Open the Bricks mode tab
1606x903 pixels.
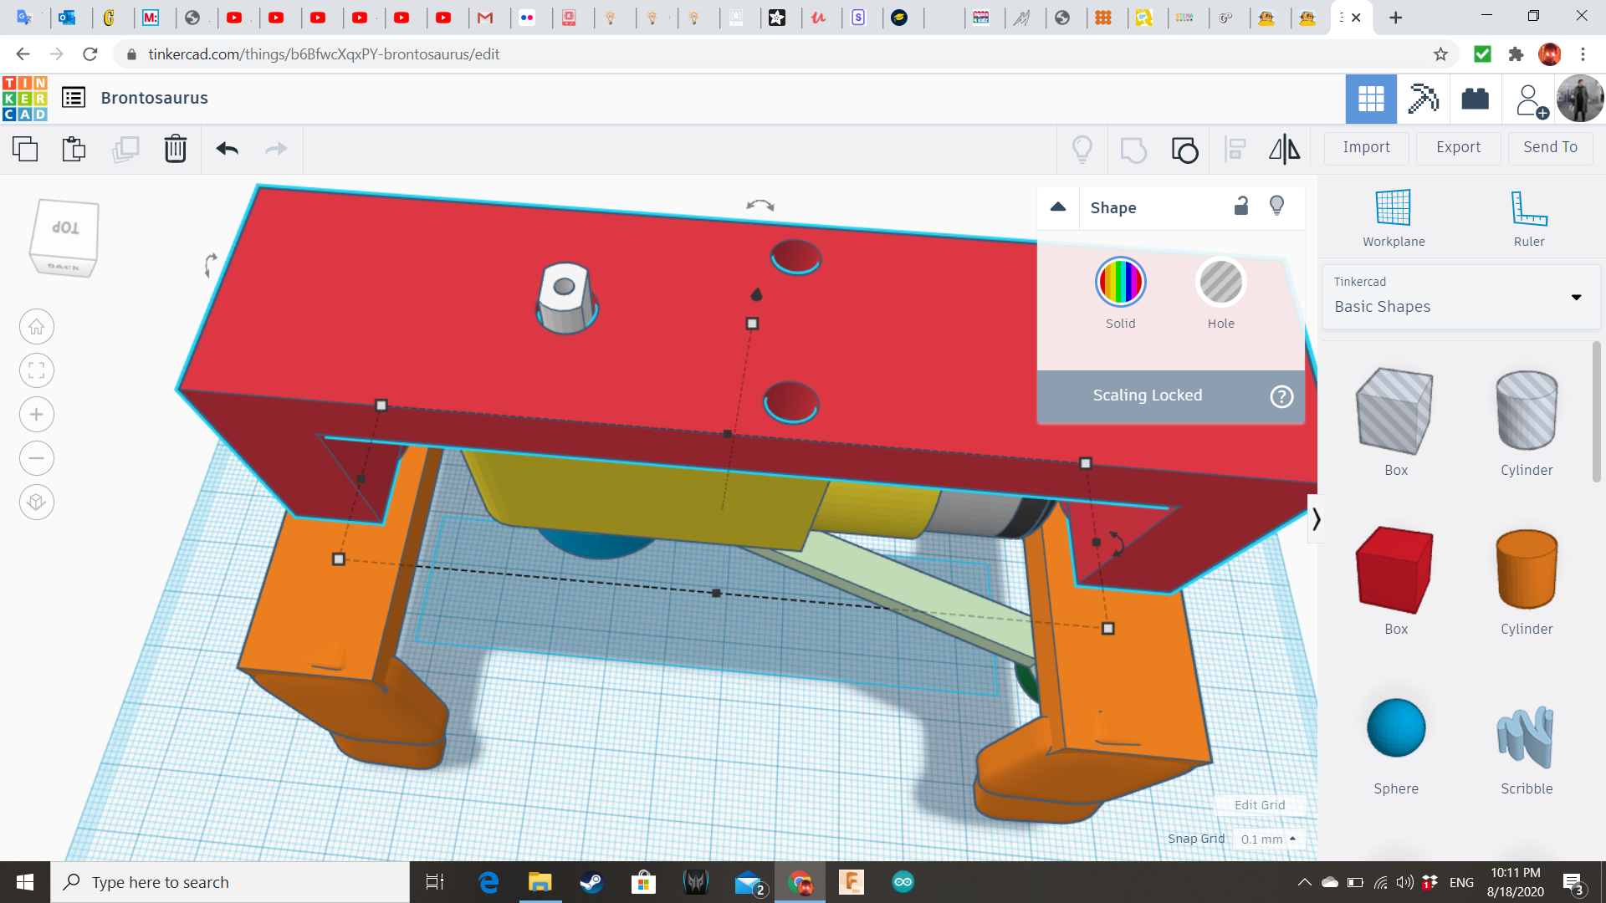(x=1475, y=99)
